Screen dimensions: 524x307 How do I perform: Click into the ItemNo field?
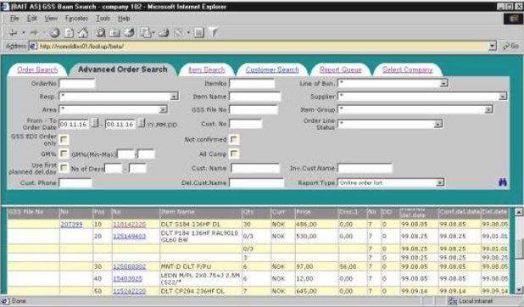(x=252, y=83)
